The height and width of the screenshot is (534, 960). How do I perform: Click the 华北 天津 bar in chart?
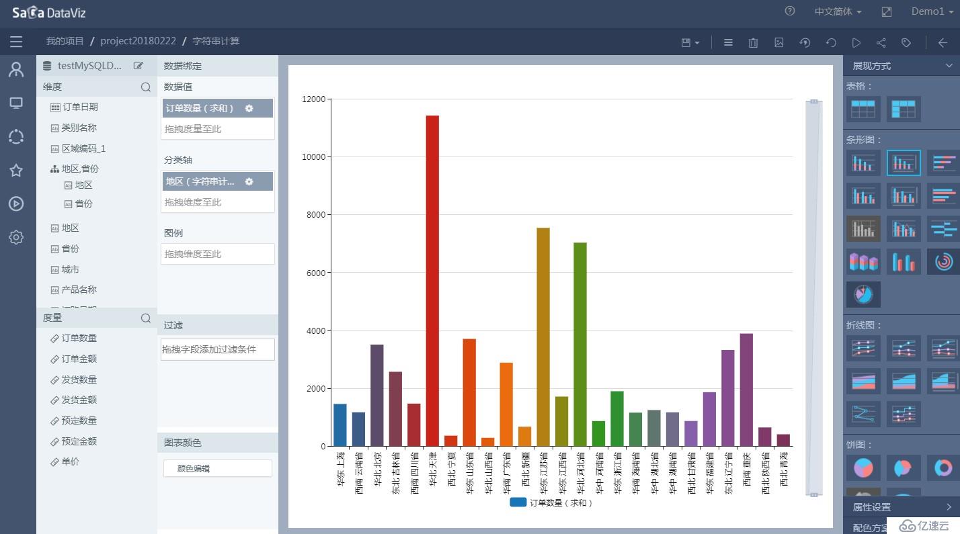point(432,281)
